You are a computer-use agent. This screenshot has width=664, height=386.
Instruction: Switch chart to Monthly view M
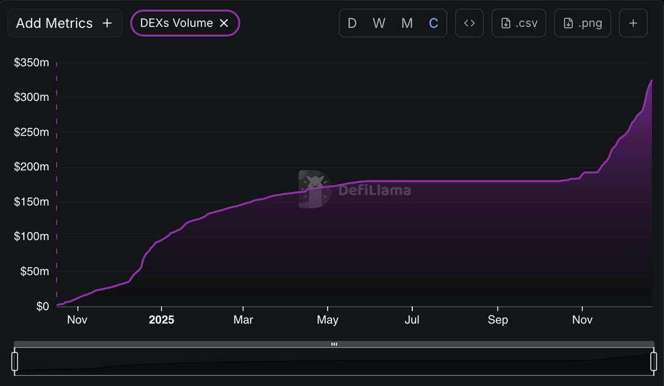coord(407,23)
